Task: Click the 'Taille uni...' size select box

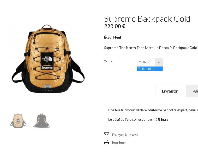Action: (150, 62)
